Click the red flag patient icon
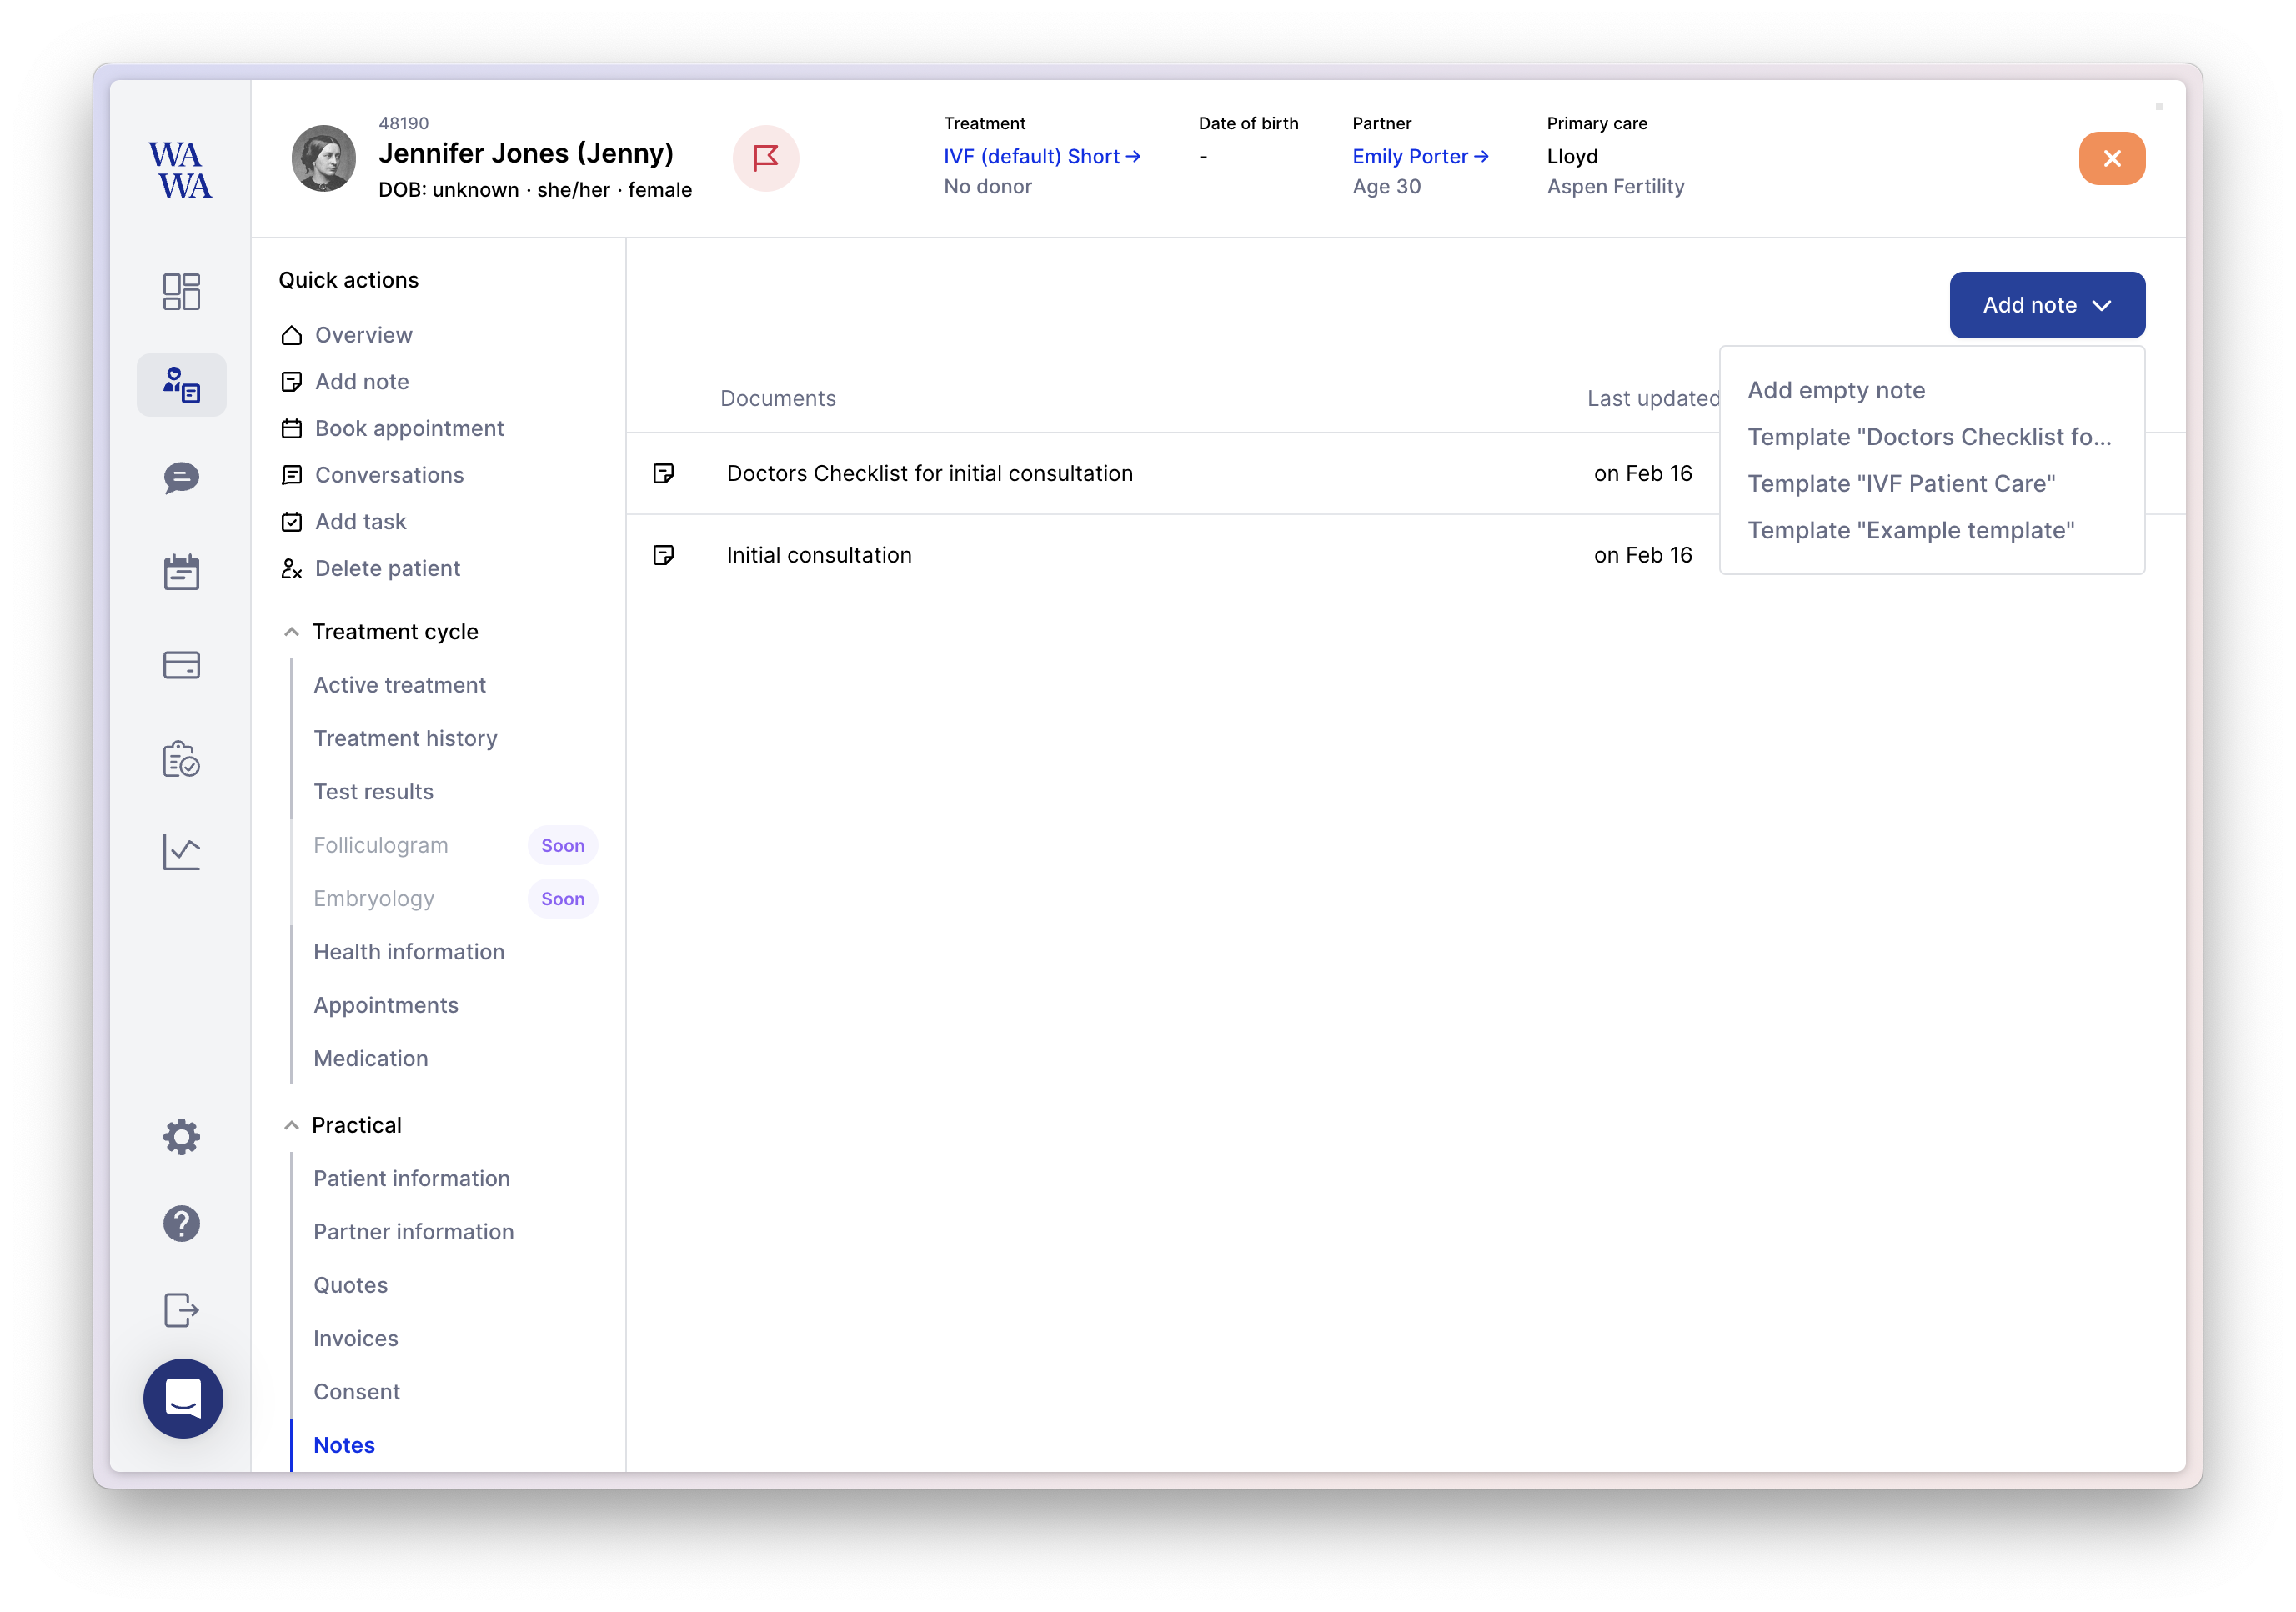 pos(765,158)
